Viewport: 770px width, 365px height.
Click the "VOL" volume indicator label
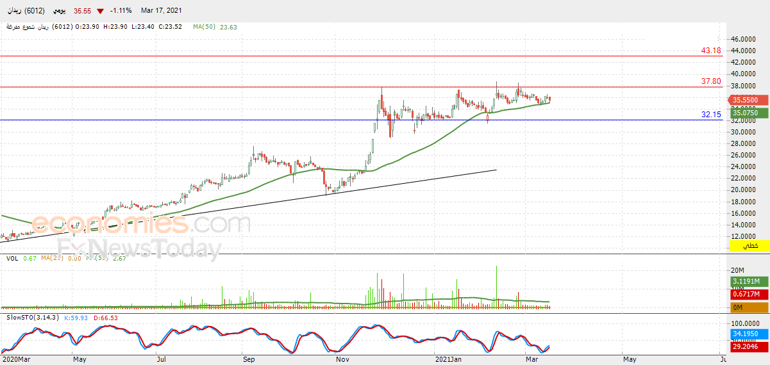[x=12, y=258]
